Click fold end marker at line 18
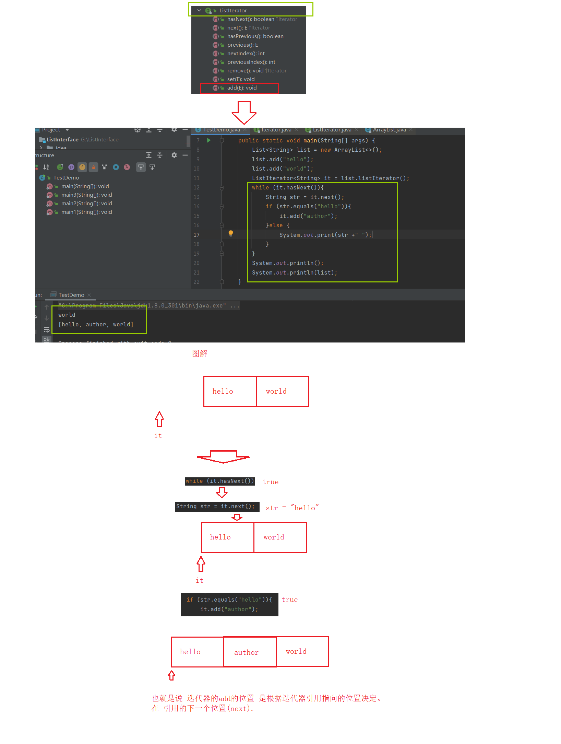This screenshot has height=744, width=561. click(x=222, y=244)
